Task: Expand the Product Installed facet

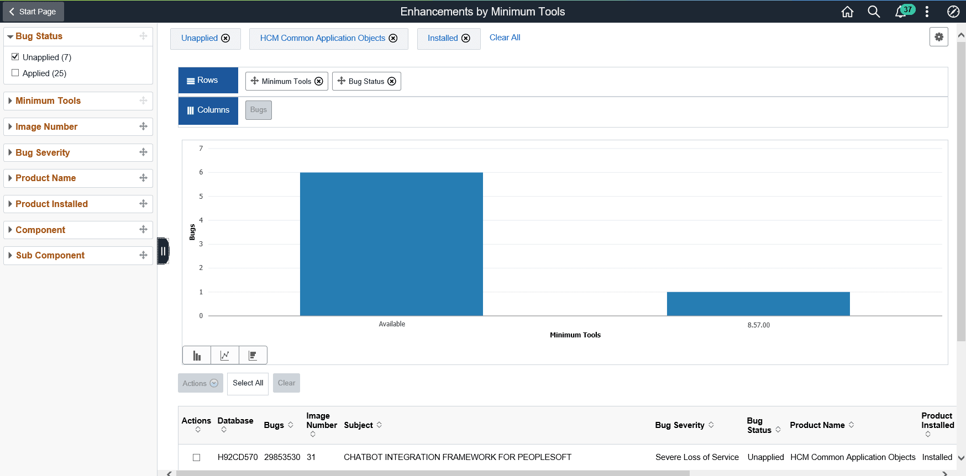Action: tap(10, 204)
